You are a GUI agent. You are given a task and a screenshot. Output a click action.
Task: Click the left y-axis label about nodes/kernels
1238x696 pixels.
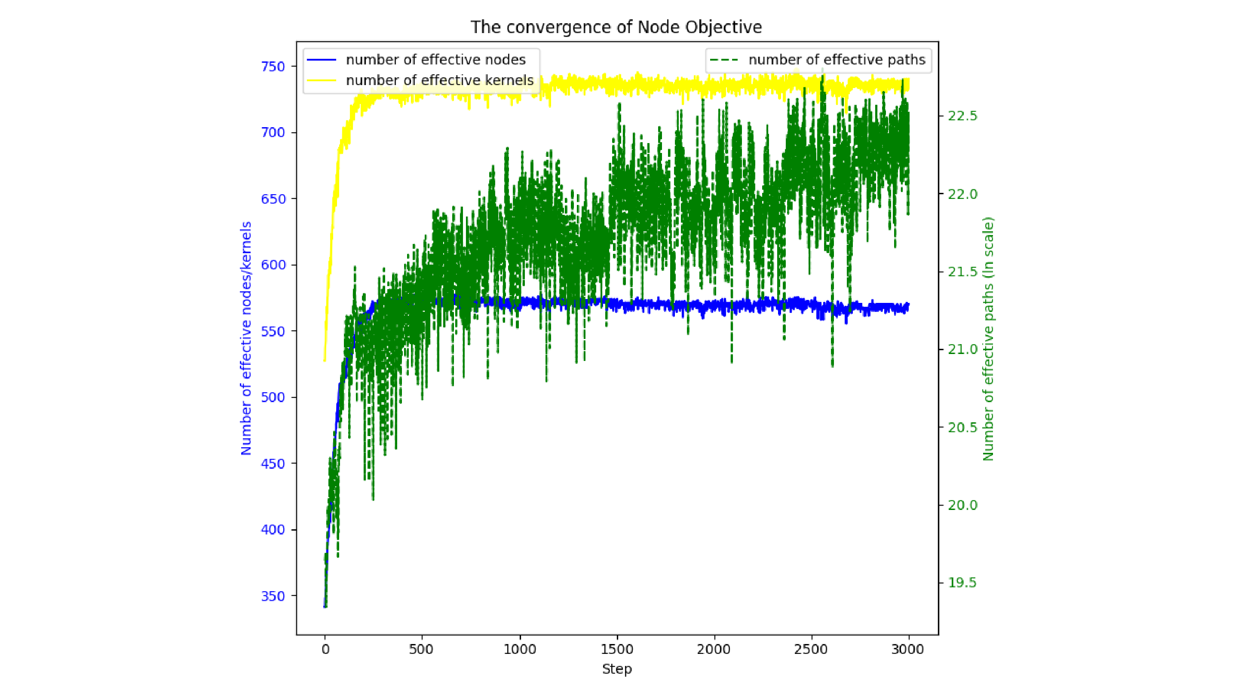[246, 338]
